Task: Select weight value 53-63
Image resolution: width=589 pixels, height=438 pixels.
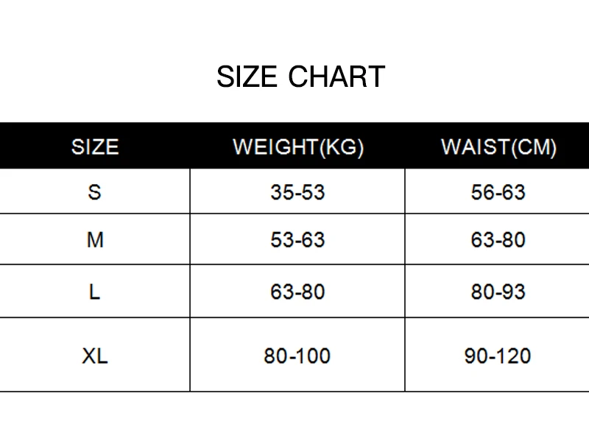Action: [297, 240]
